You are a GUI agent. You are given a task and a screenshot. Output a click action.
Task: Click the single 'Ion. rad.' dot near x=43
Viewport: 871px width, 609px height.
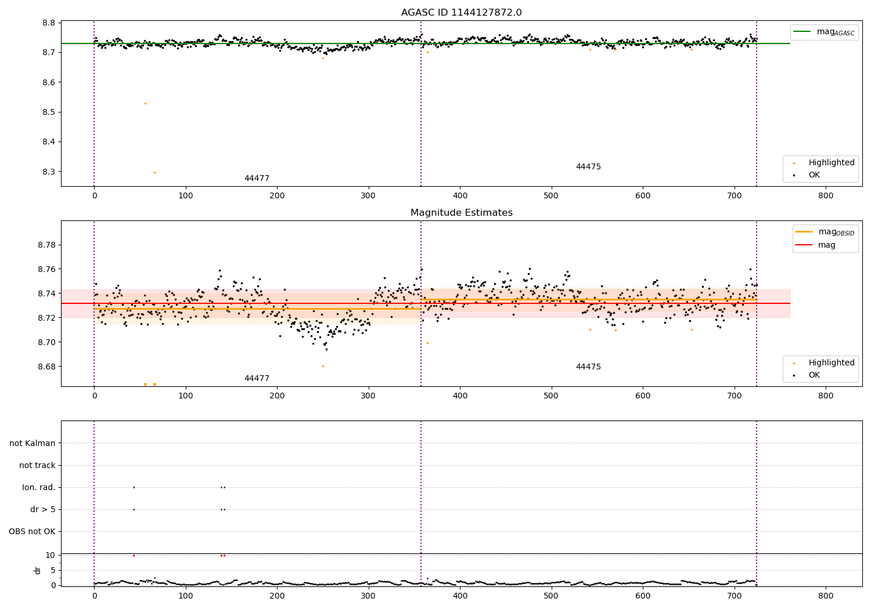click(x=134, y=488)
